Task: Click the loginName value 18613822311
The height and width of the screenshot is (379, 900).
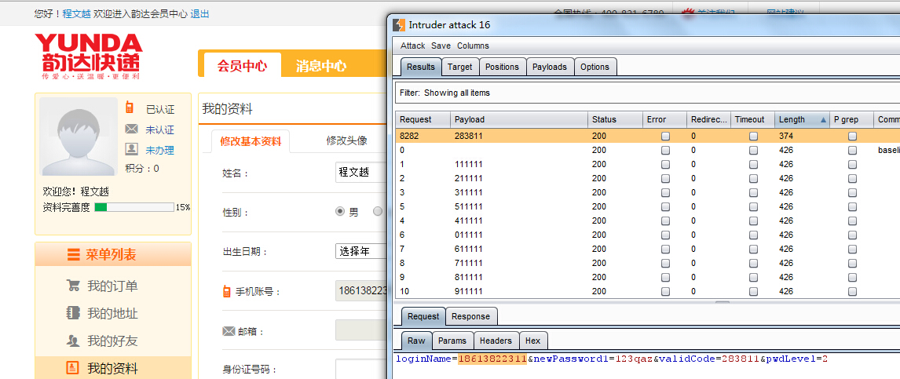Action: point(492,359)
